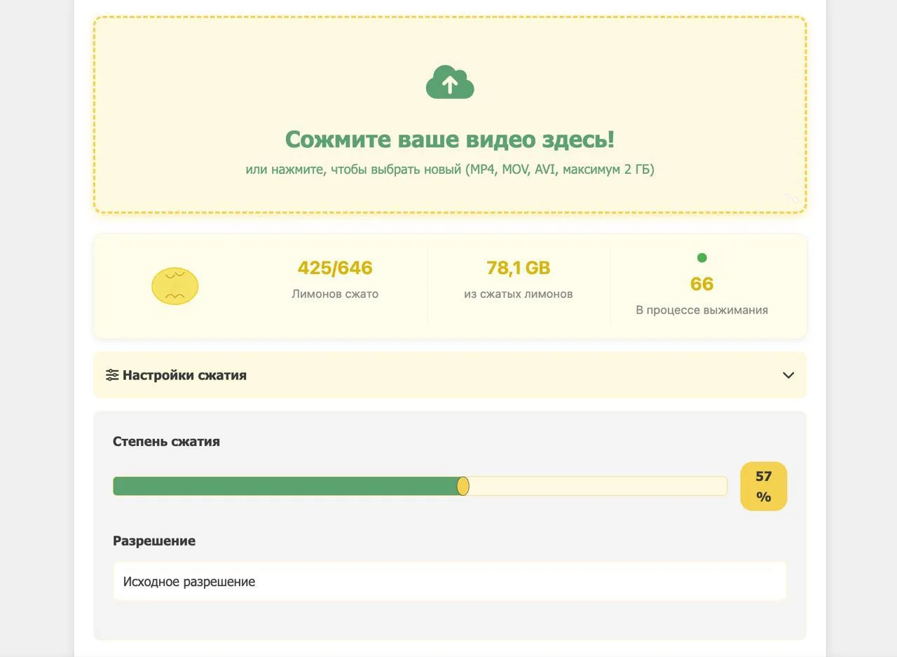Click the 78,1 GB value
The height and width of the screenshot is (657, 897).
(x=519, y=268)
